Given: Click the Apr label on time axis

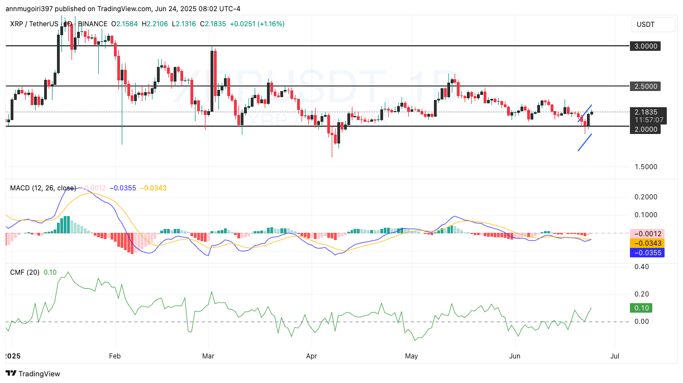Looking at the screenshot, I should (x=311, y=355).
